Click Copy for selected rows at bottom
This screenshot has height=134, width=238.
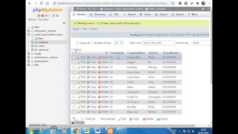coord(134,119)
